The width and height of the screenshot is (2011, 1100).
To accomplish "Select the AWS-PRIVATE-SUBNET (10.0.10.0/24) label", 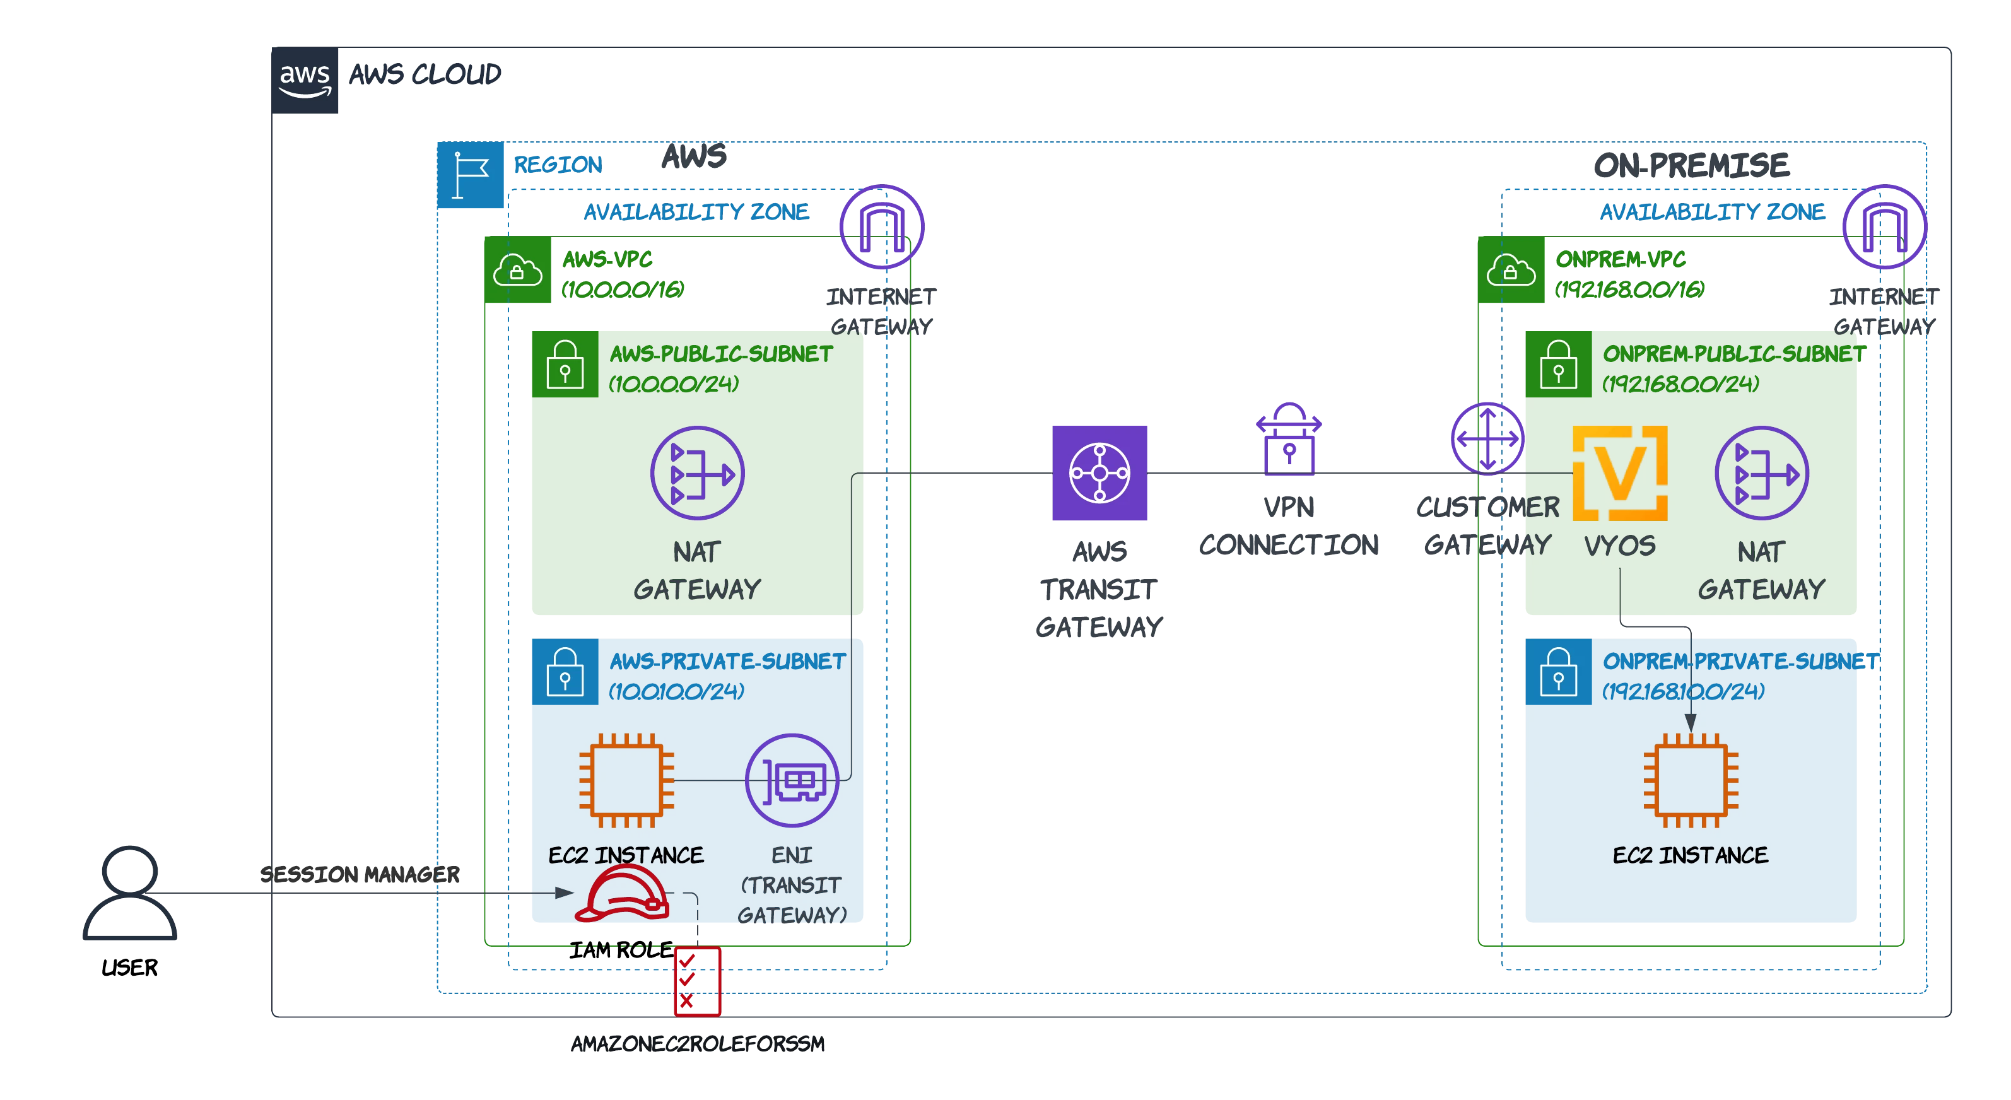I will [727, 676].
